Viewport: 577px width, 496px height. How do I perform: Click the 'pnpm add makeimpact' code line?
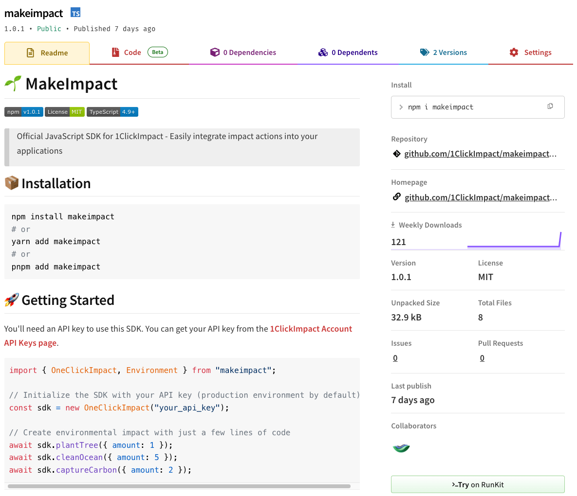click(56, 266)
